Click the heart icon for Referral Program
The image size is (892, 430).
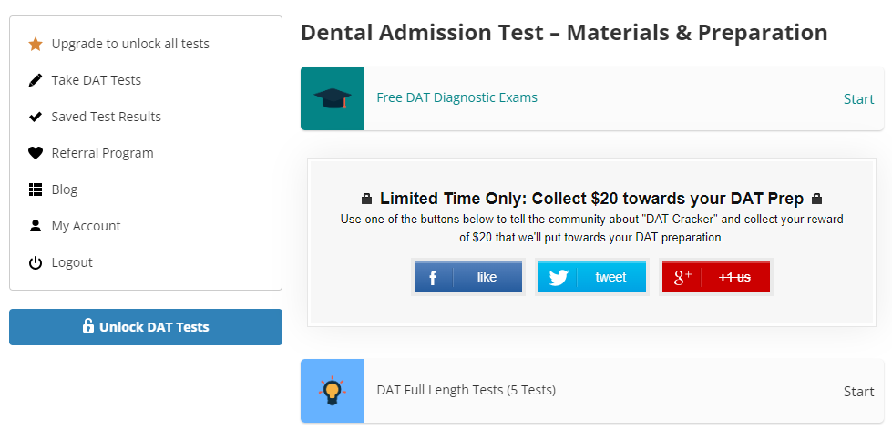tap(36, 153)
